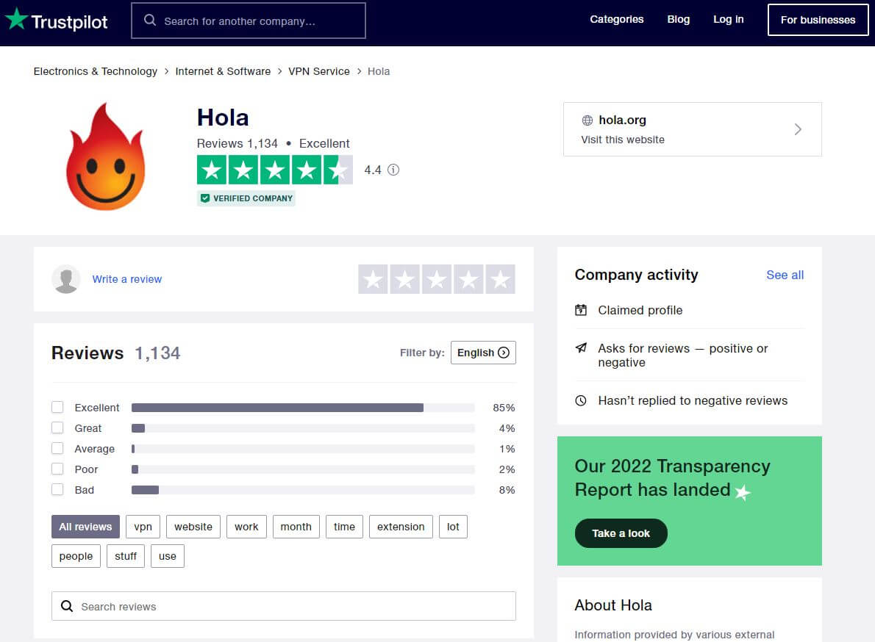Click the For businesses button
Viewport: 875px width, 642px height.
818,20
